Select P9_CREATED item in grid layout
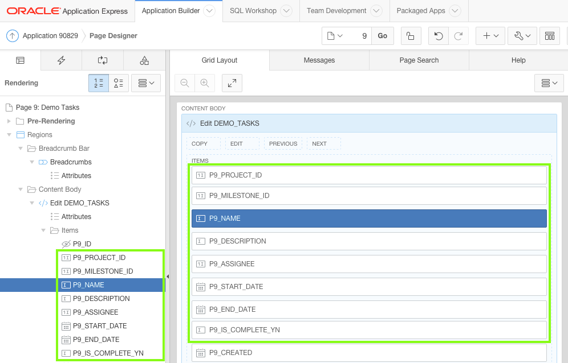Image resolution: width=568 pixels, height=363 pixels. 369,353
